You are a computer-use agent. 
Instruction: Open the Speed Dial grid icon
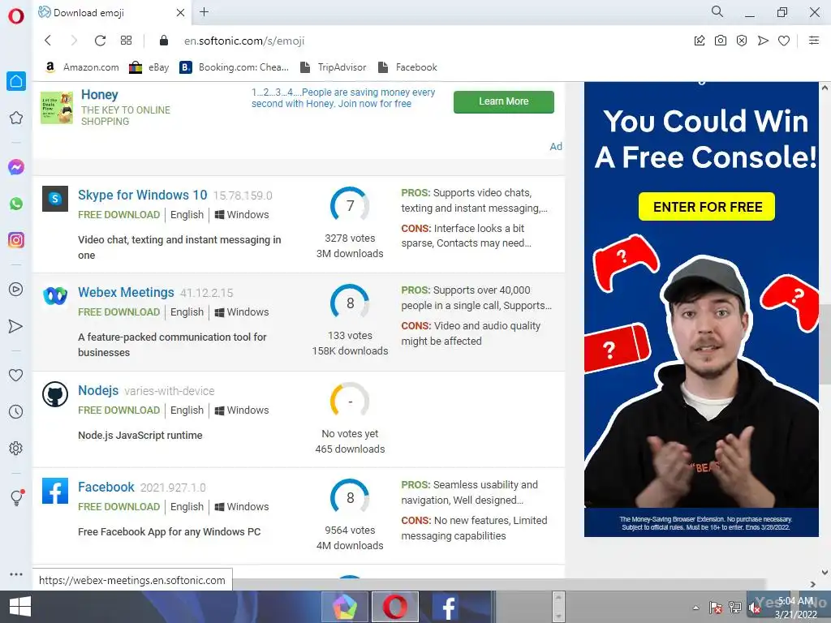click(126, 41)
